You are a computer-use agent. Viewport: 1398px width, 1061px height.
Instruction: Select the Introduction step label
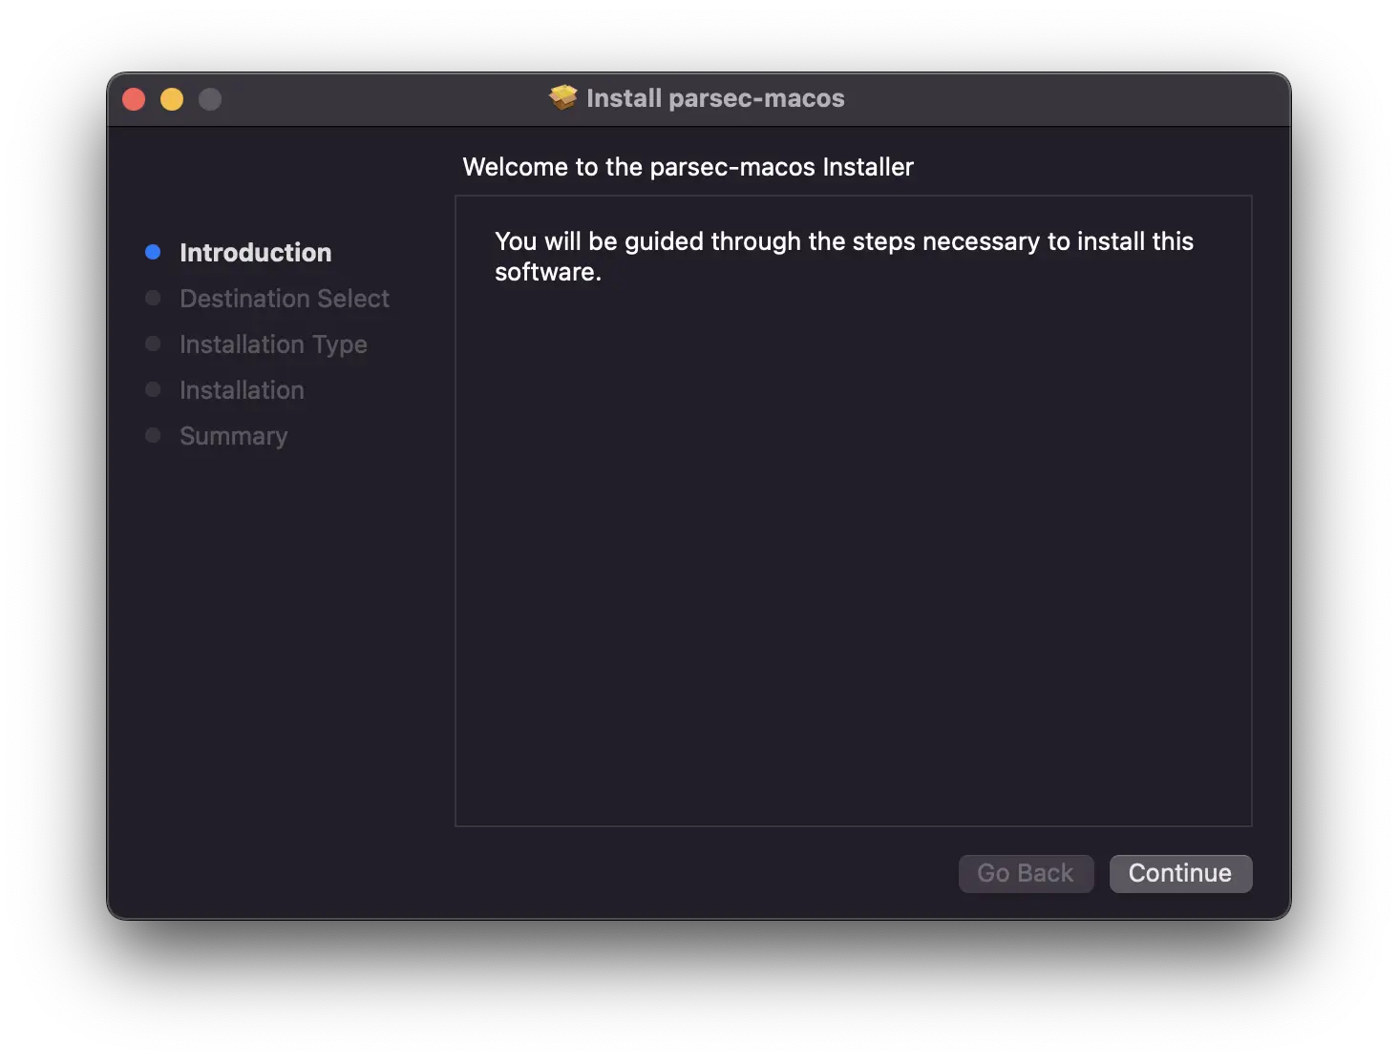pos(255,253)
